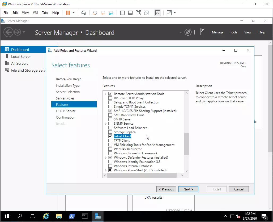Open the Tabs menu

[45, 13]
